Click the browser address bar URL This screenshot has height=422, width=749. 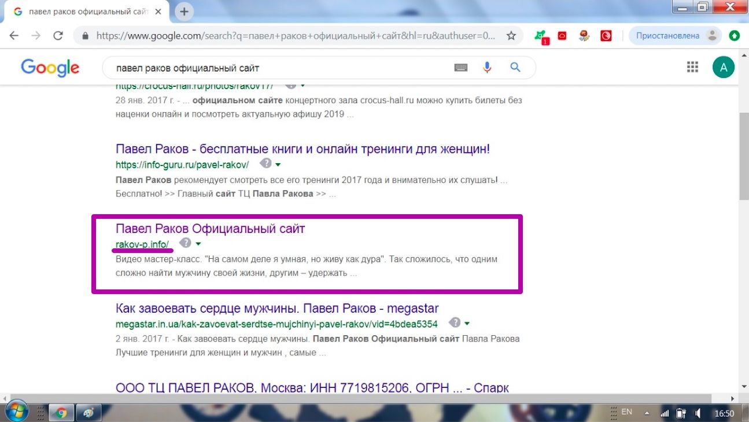[x=296, y=36]
